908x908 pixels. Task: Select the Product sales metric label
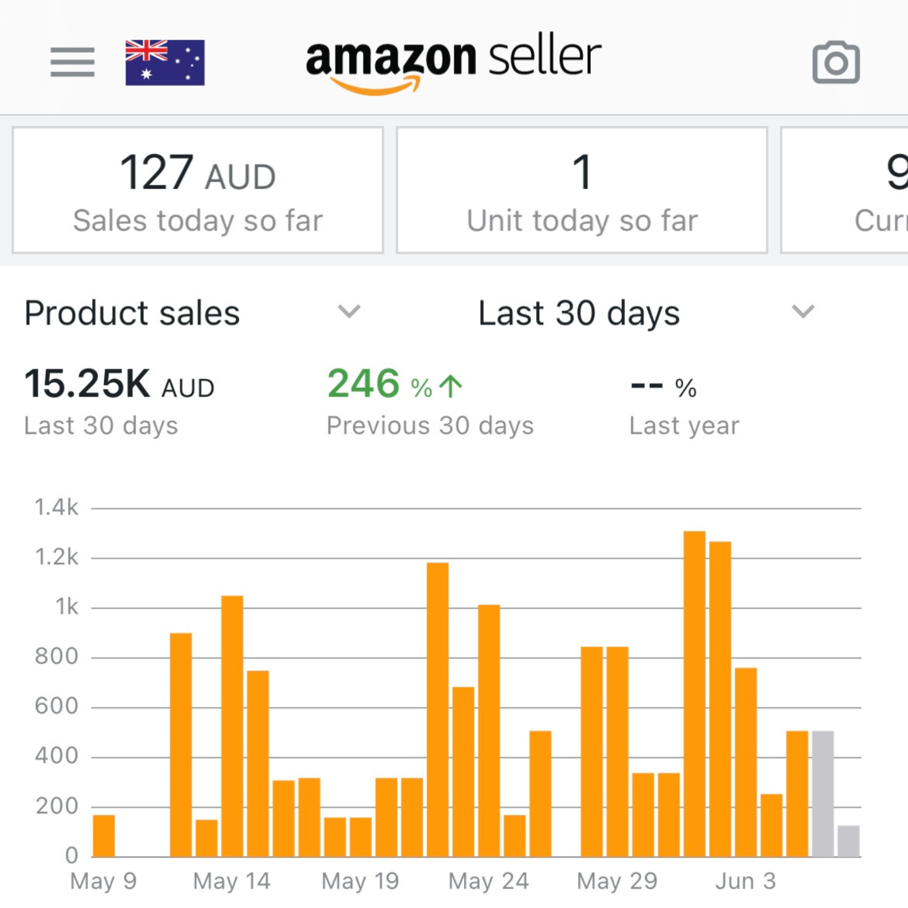pyautogui.click(x=132, y=313)
